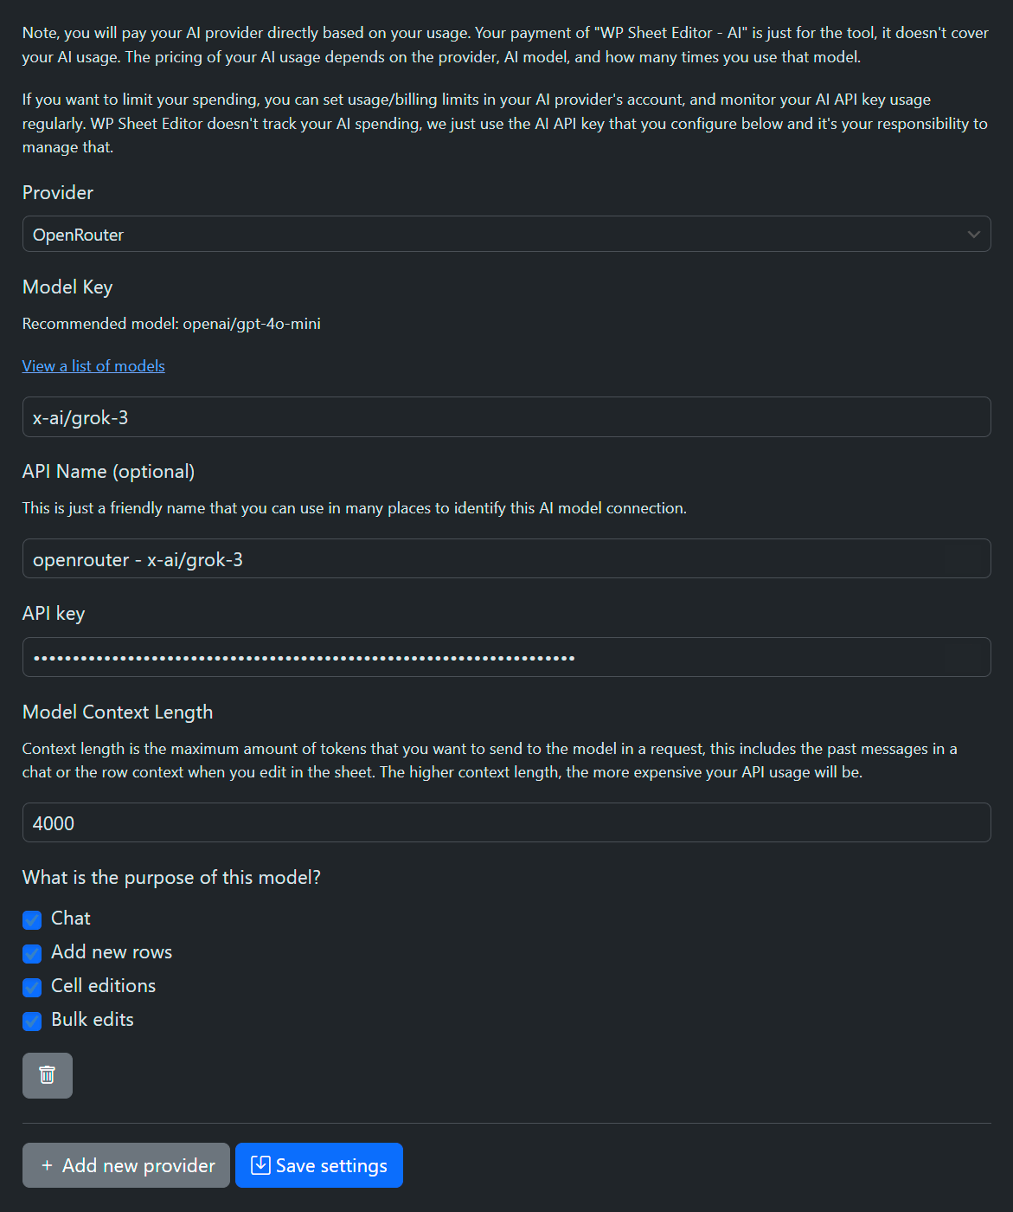The image size is (1013, 1212).
Task: Delete this provider with the trash icon
Action: tap(48, 1075)
